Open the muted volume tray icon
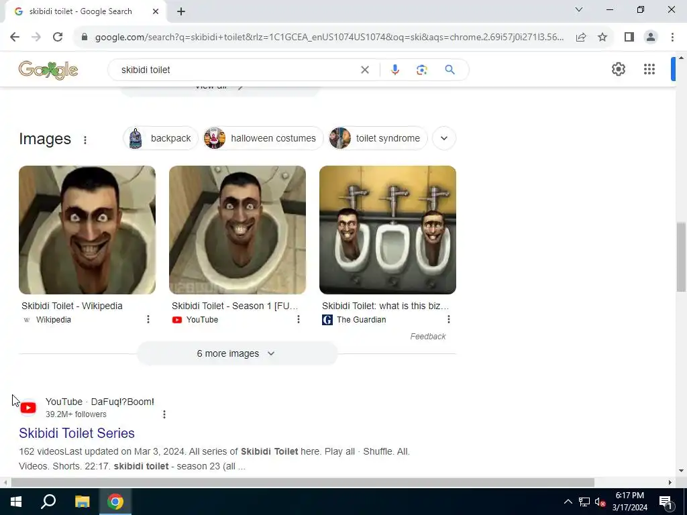Screen dimensions: 687x515 600,502
